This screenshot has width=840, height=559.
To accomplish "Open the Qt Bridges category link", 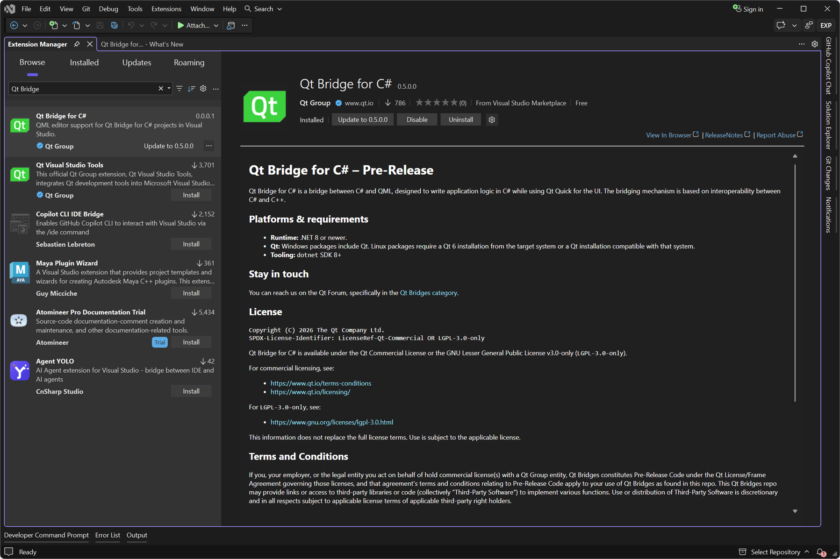I will pos(429,293).
